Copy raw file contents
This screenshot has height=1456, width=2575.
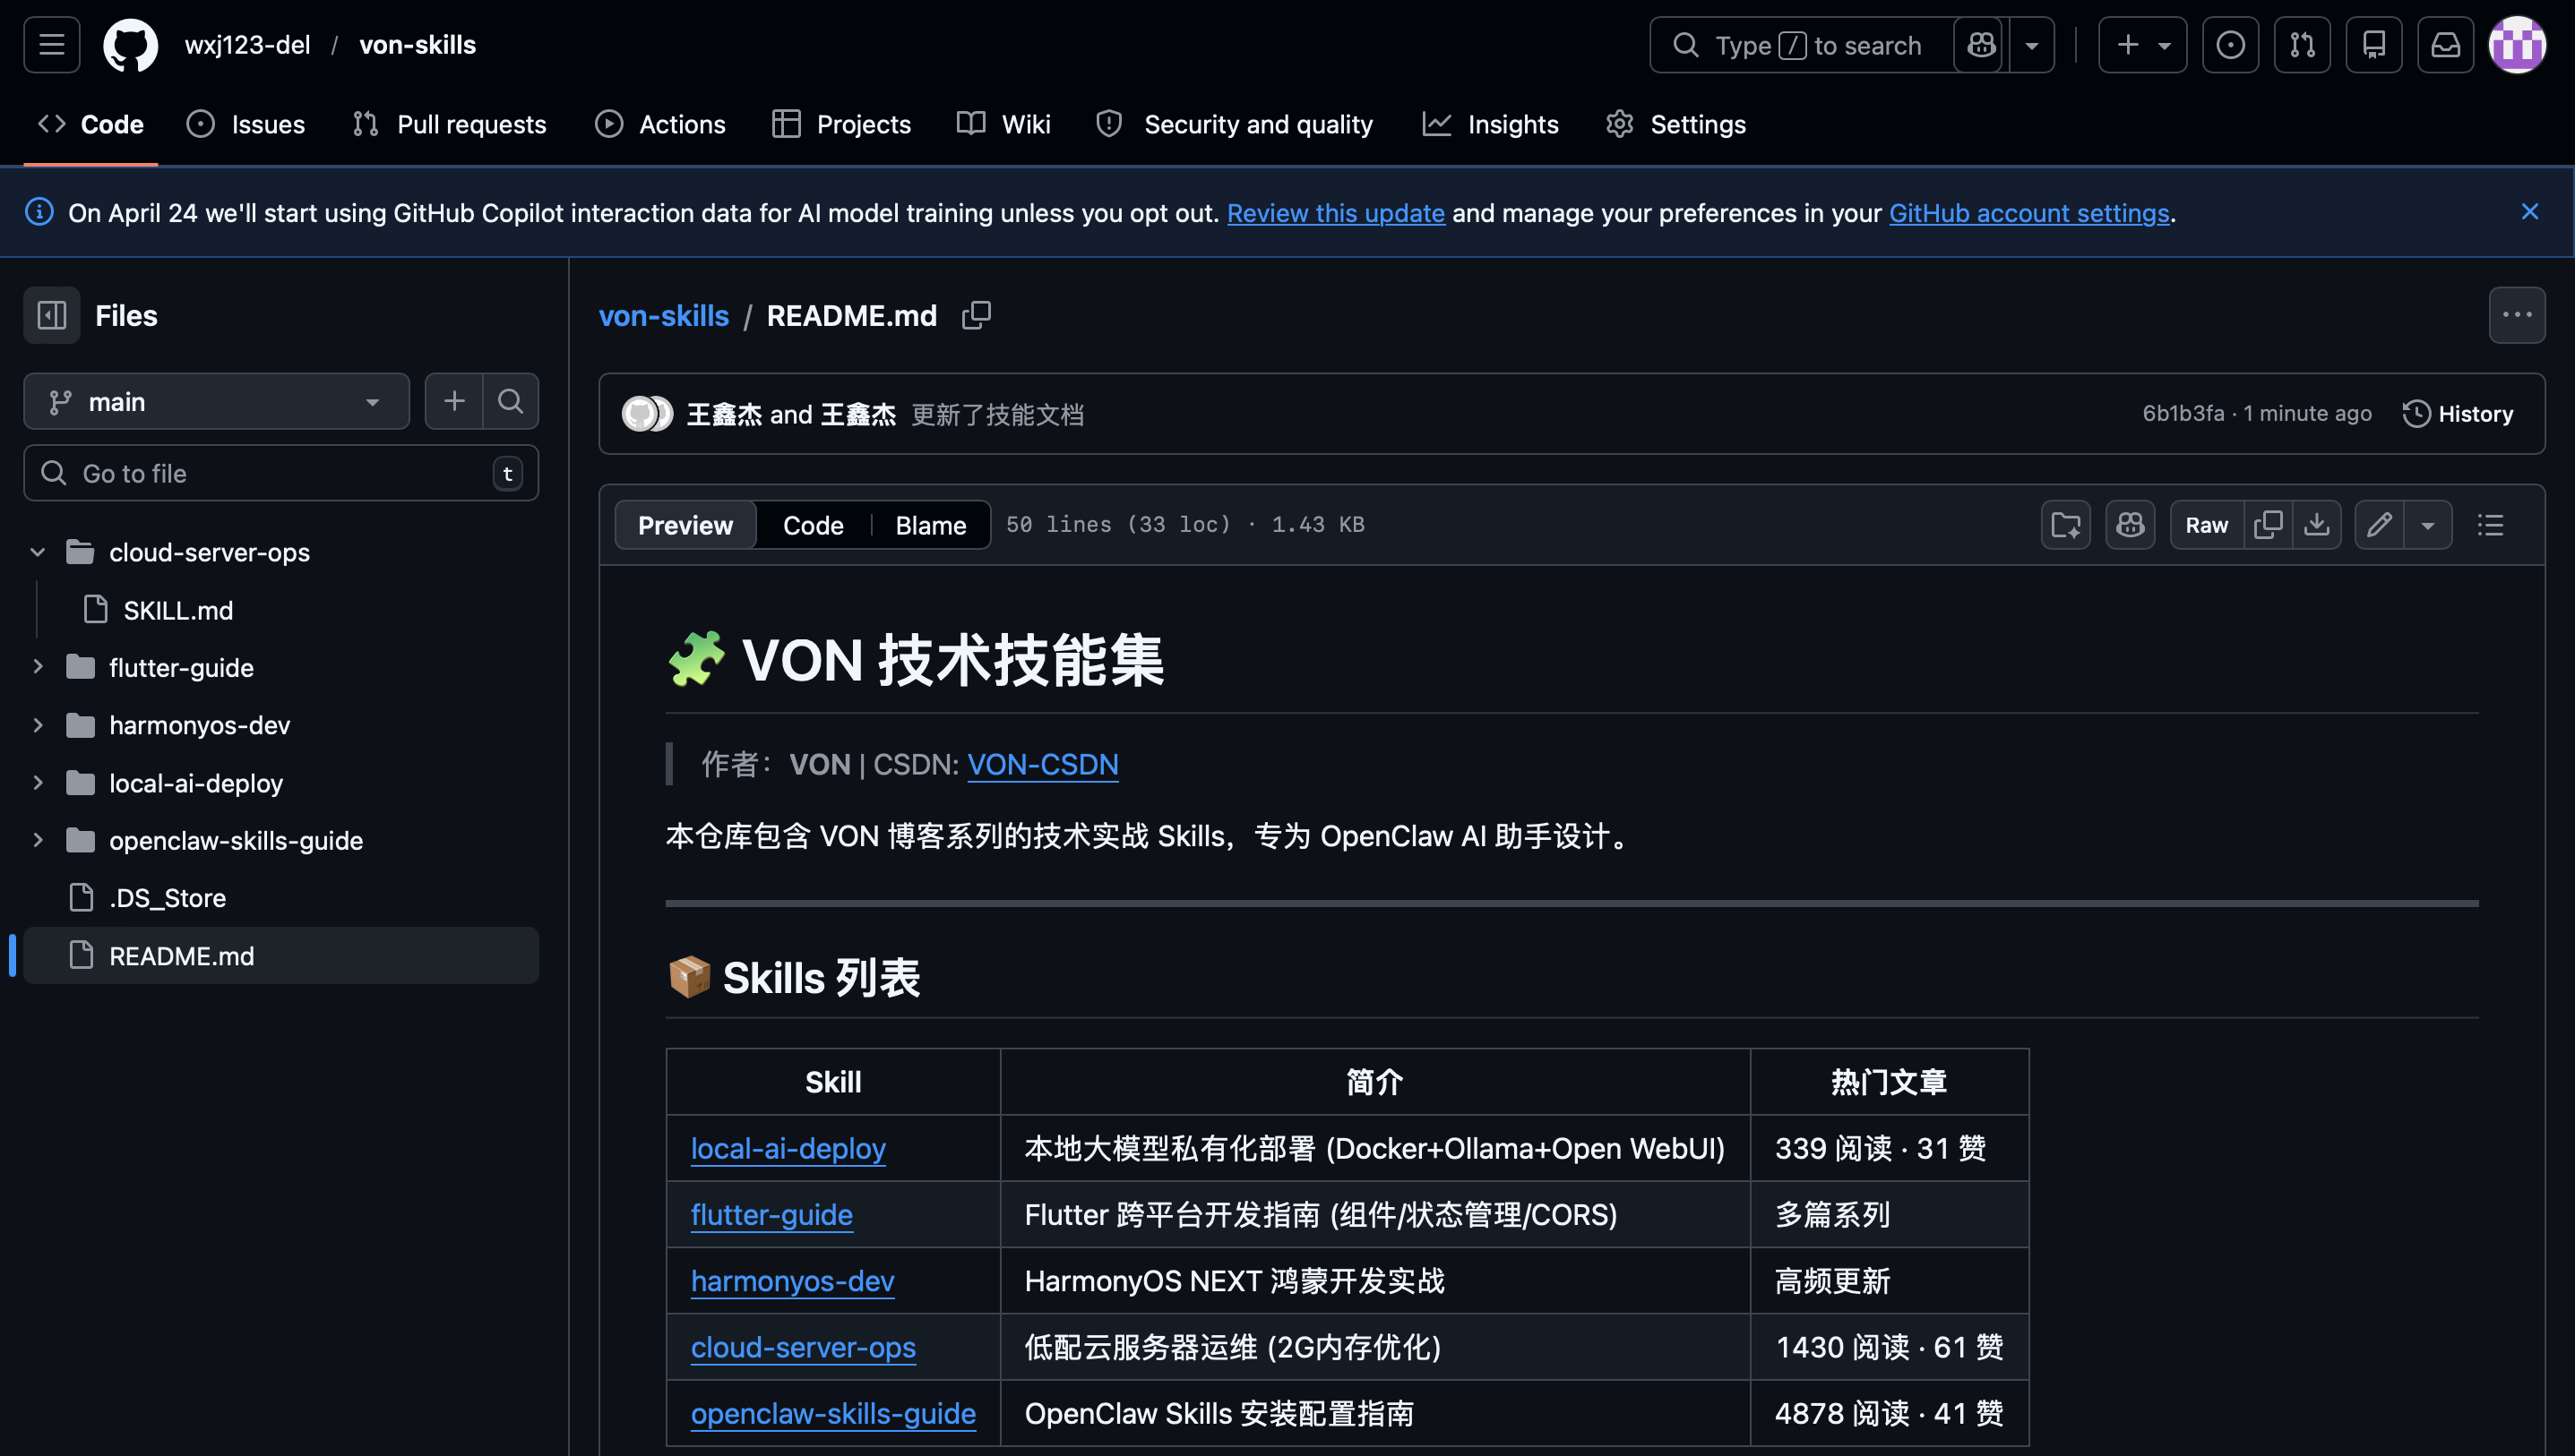pos(2268,525)
